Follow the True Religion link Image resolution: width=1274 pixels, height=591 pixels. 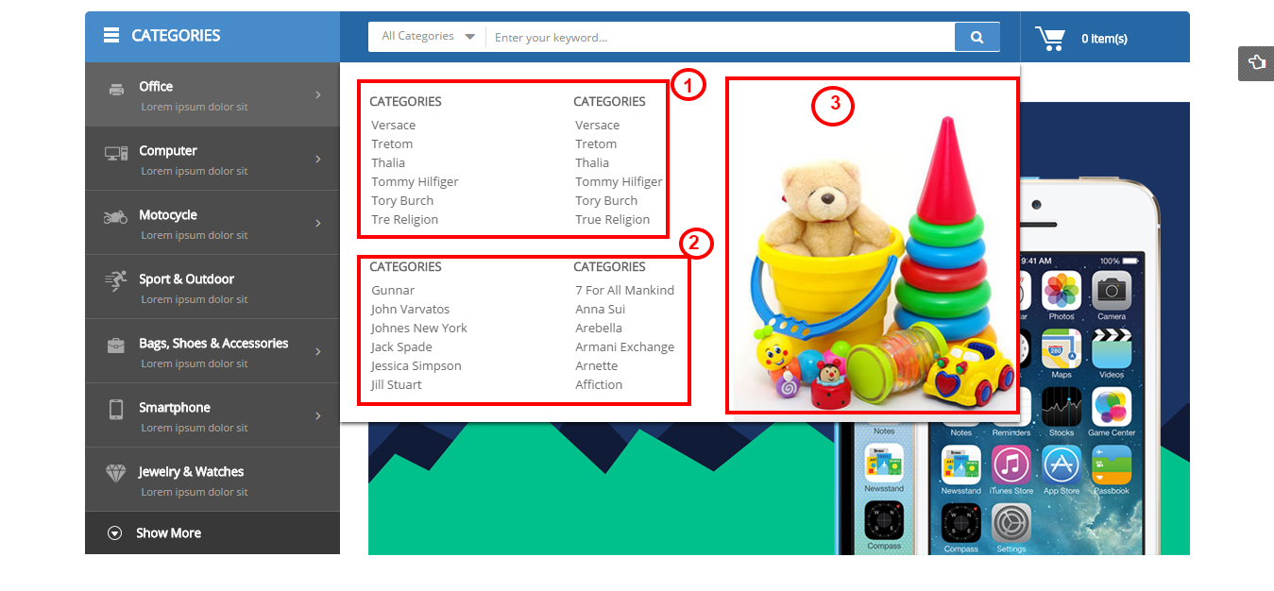point(613,219)
